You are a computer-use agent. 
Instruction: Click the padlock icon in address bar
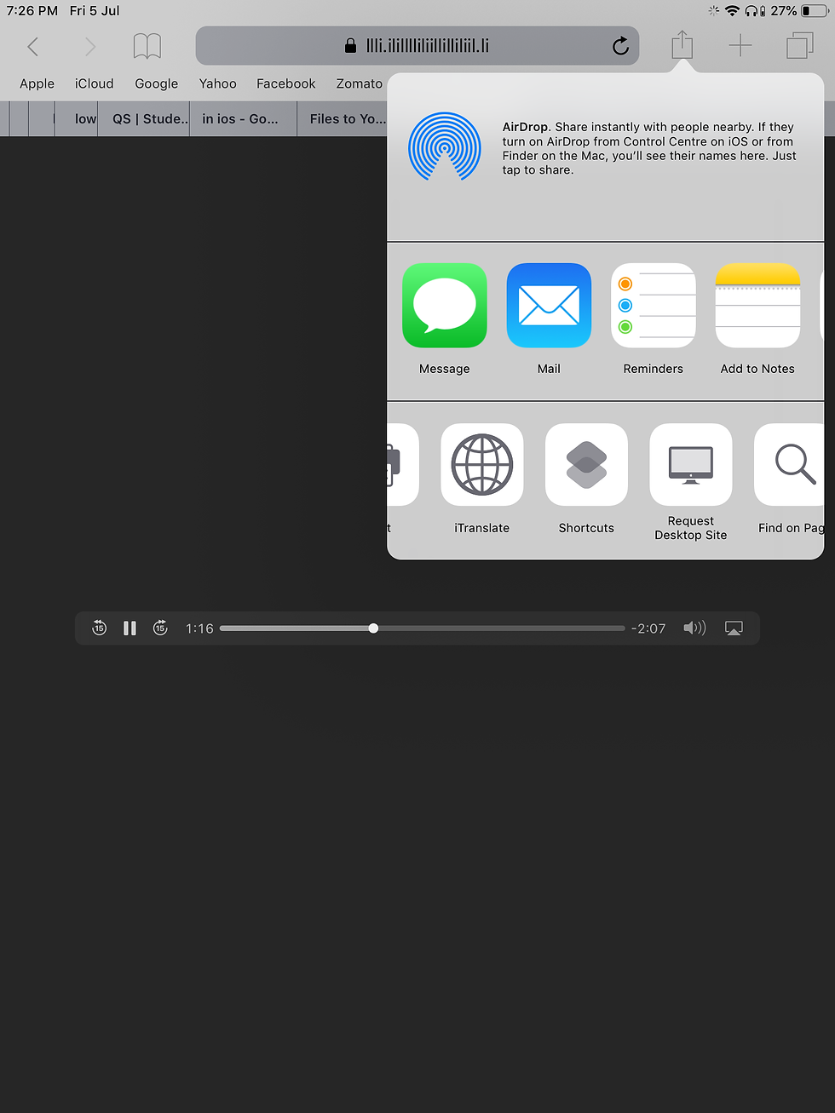[350, 46]
